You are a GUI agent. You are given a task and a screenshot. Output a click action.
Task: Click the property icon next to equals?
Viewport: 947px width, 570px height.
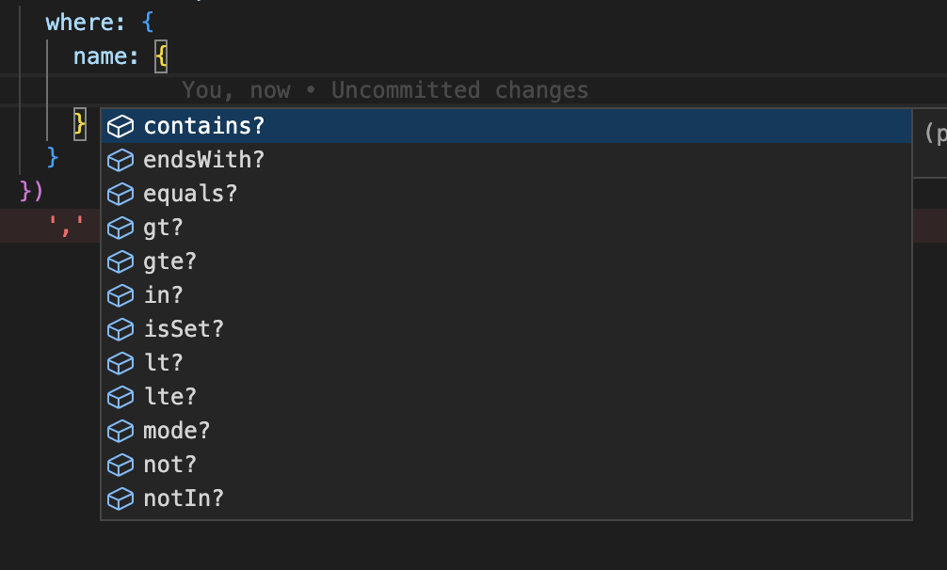point(120,194)
